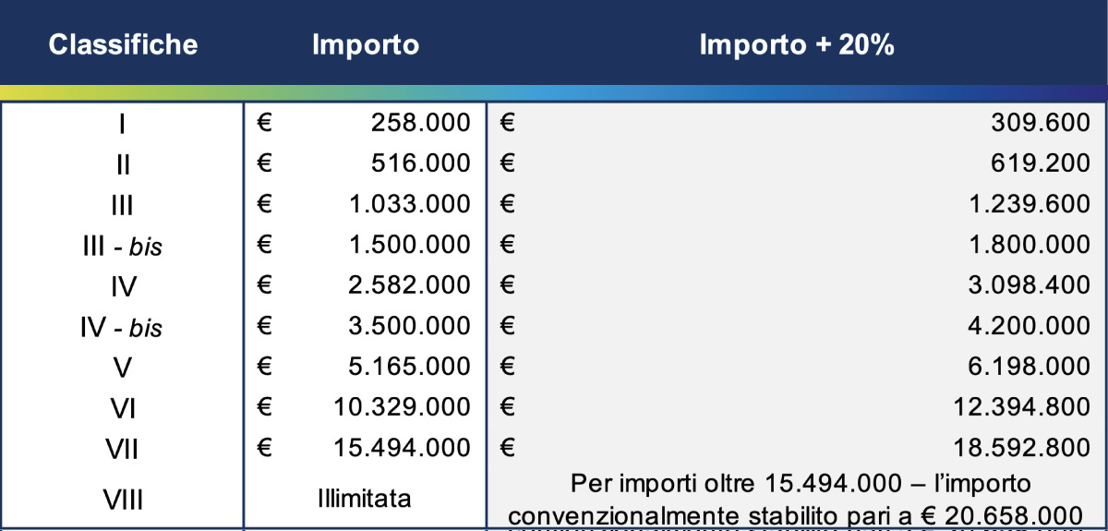This screenshot has height=531, width=1108.
Task: Select the Importo + 20% header
Action: pos(797,45)
